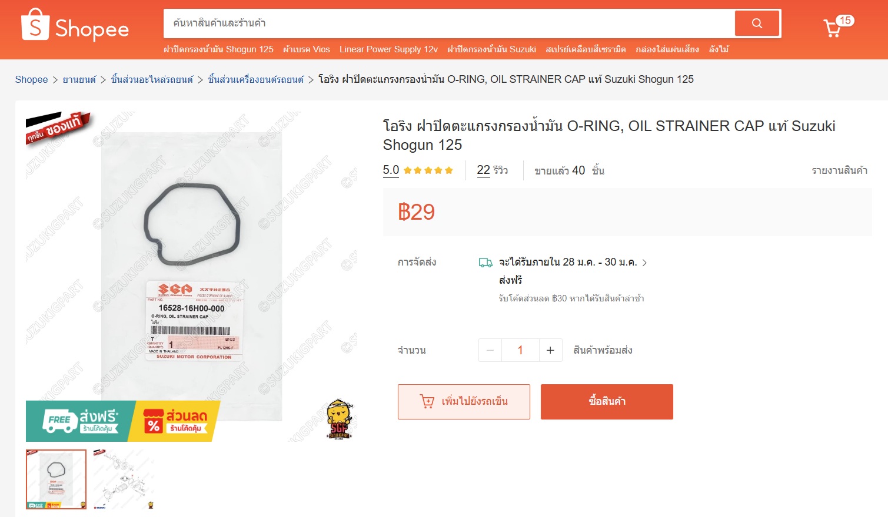
Task: Open the shopping cart icon
Action: coord(832,28)
